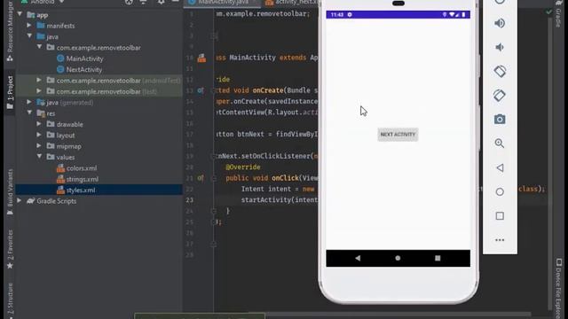Click project panel settings gear icon
This screenshot has width=568, height=319.
161,2
